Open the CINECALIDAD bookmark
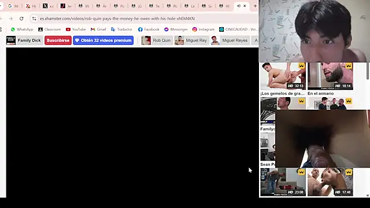 coord(238,29)
